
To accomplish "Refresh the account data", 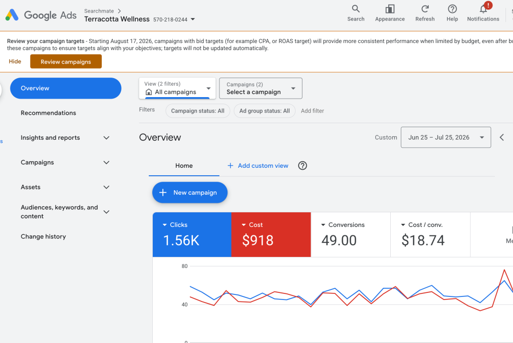I will [425, 13].
